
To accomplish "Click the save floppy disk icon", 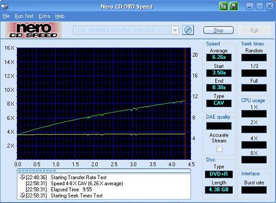I will [x=234, y=6].
